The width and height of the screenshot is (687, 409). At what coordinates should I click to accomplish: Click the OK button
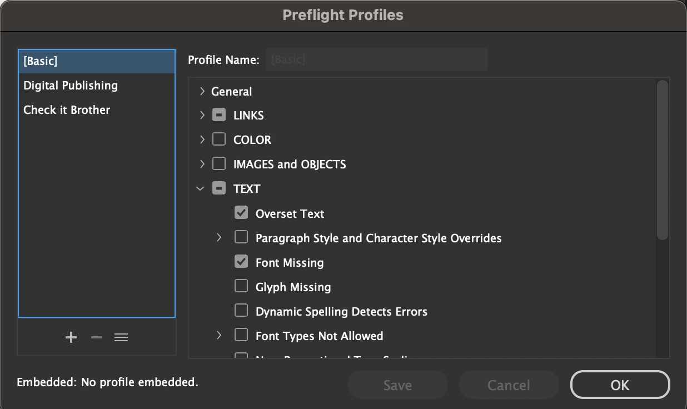(620, 385)
